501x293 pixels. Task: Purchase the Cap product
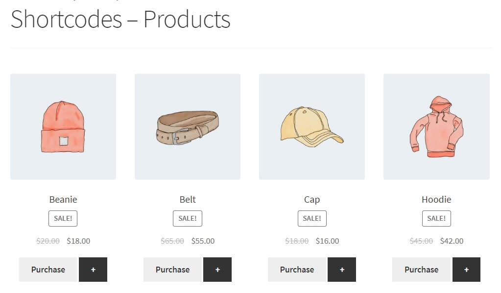tap(297, 270)
